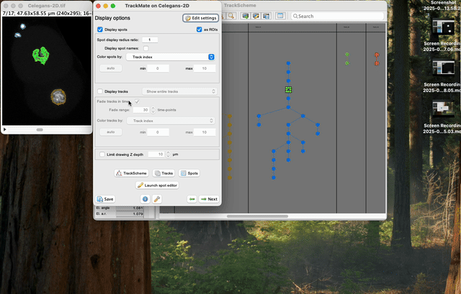Select the top blue node of the blue track
The width and height of the screenshot is (461, 294).
[288, 63]
